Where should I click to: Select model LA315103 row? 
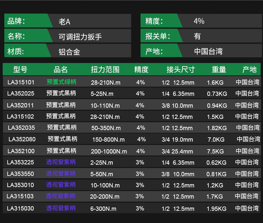click(x=132, y=196)
